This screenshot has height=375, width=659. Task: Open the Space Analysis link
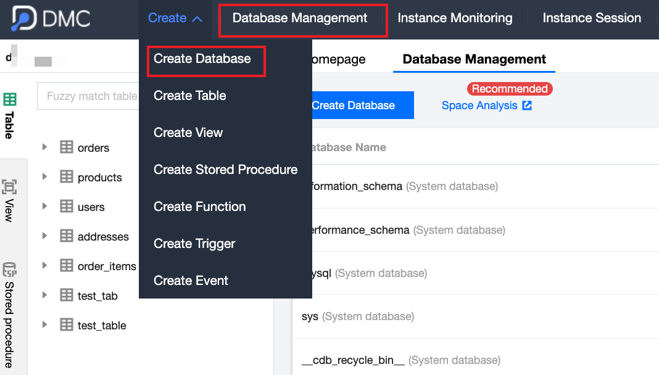click(x=479, y=105)
